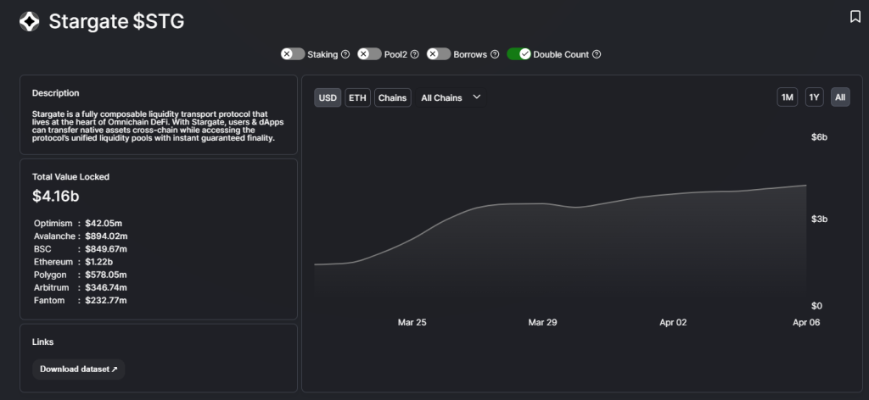Click the Mar 29 axis label
The image size is (869, 400).
click(x=542, y=322)
